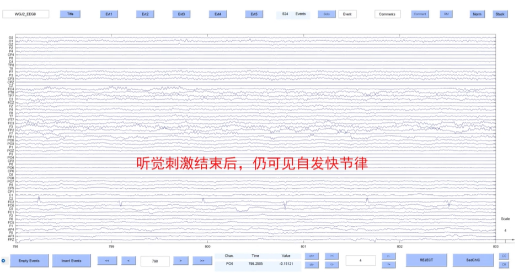Click the CC button

point(504,256)
